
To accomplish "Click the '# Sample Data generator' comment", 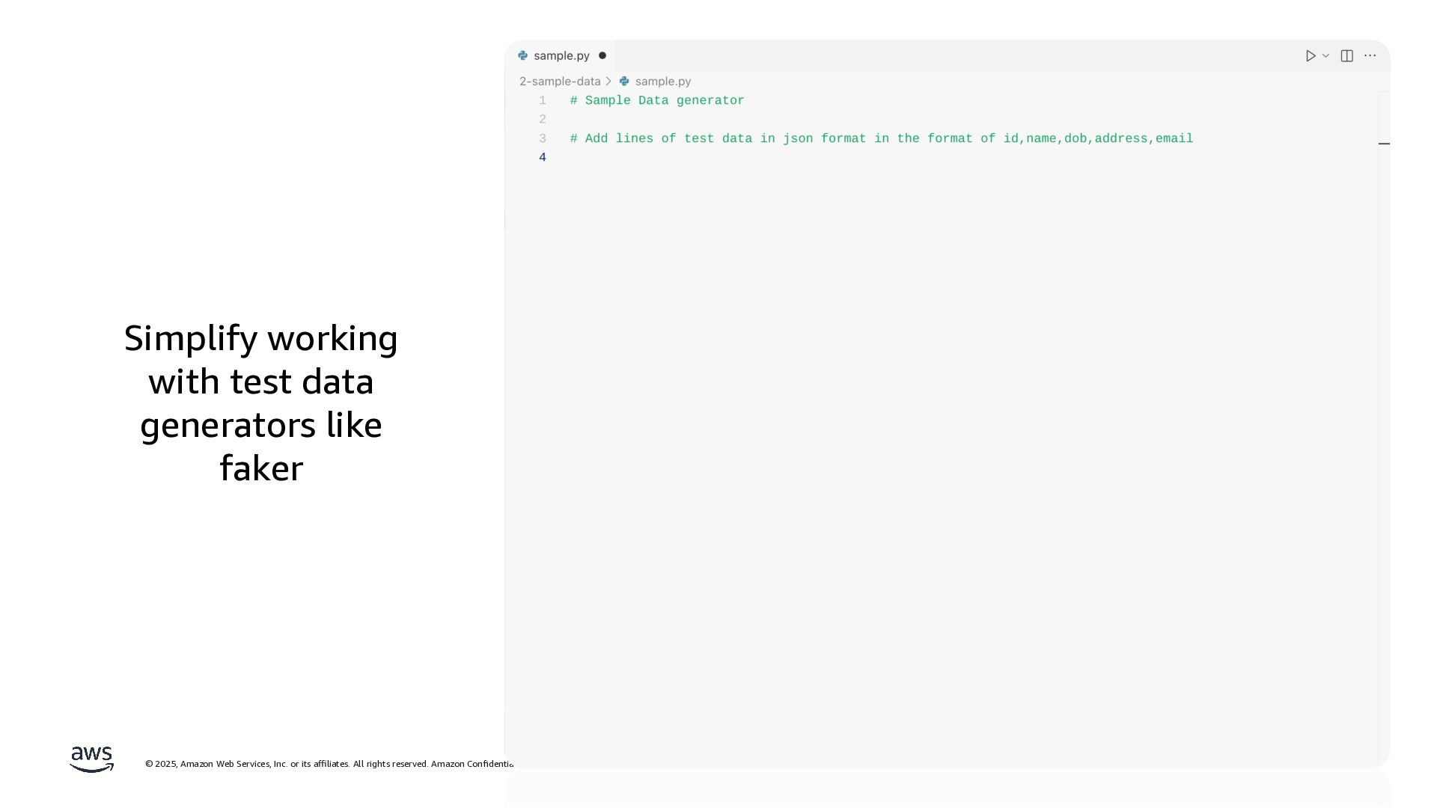I will [657, 101].
